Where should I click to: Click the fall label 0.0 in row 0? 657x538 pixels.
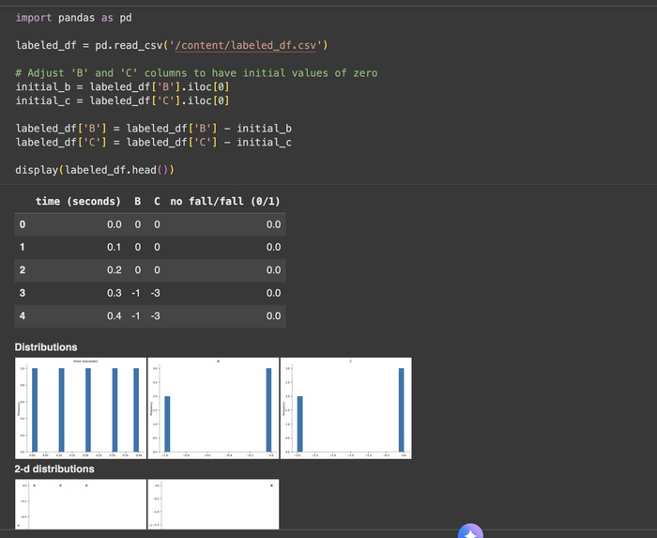click(273, 224)
